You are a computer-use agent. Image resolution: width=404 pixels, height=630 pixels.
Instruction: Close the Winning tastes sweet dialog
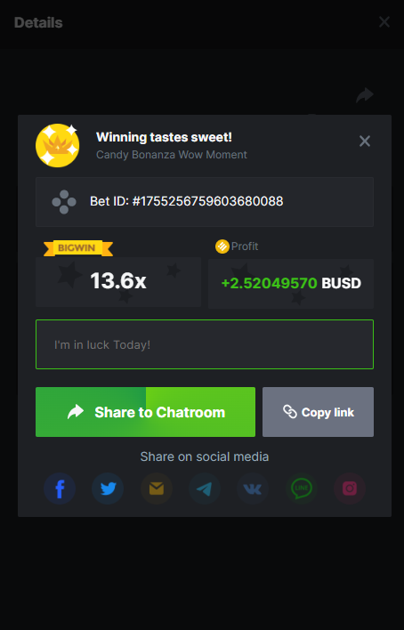click(x=365, y=141)
